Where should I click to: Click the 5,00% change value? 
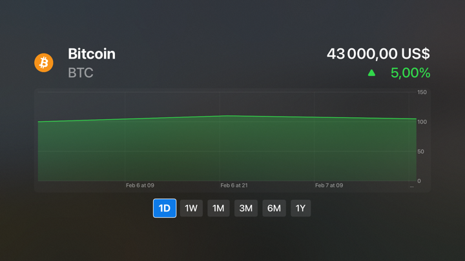click(x=411, y=73)
